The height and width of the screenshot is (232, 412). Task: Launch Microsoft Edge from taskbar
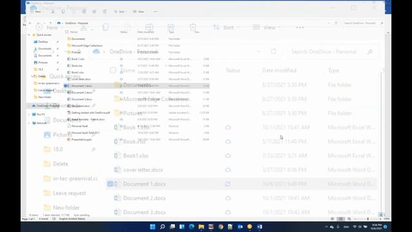[192, 227]
